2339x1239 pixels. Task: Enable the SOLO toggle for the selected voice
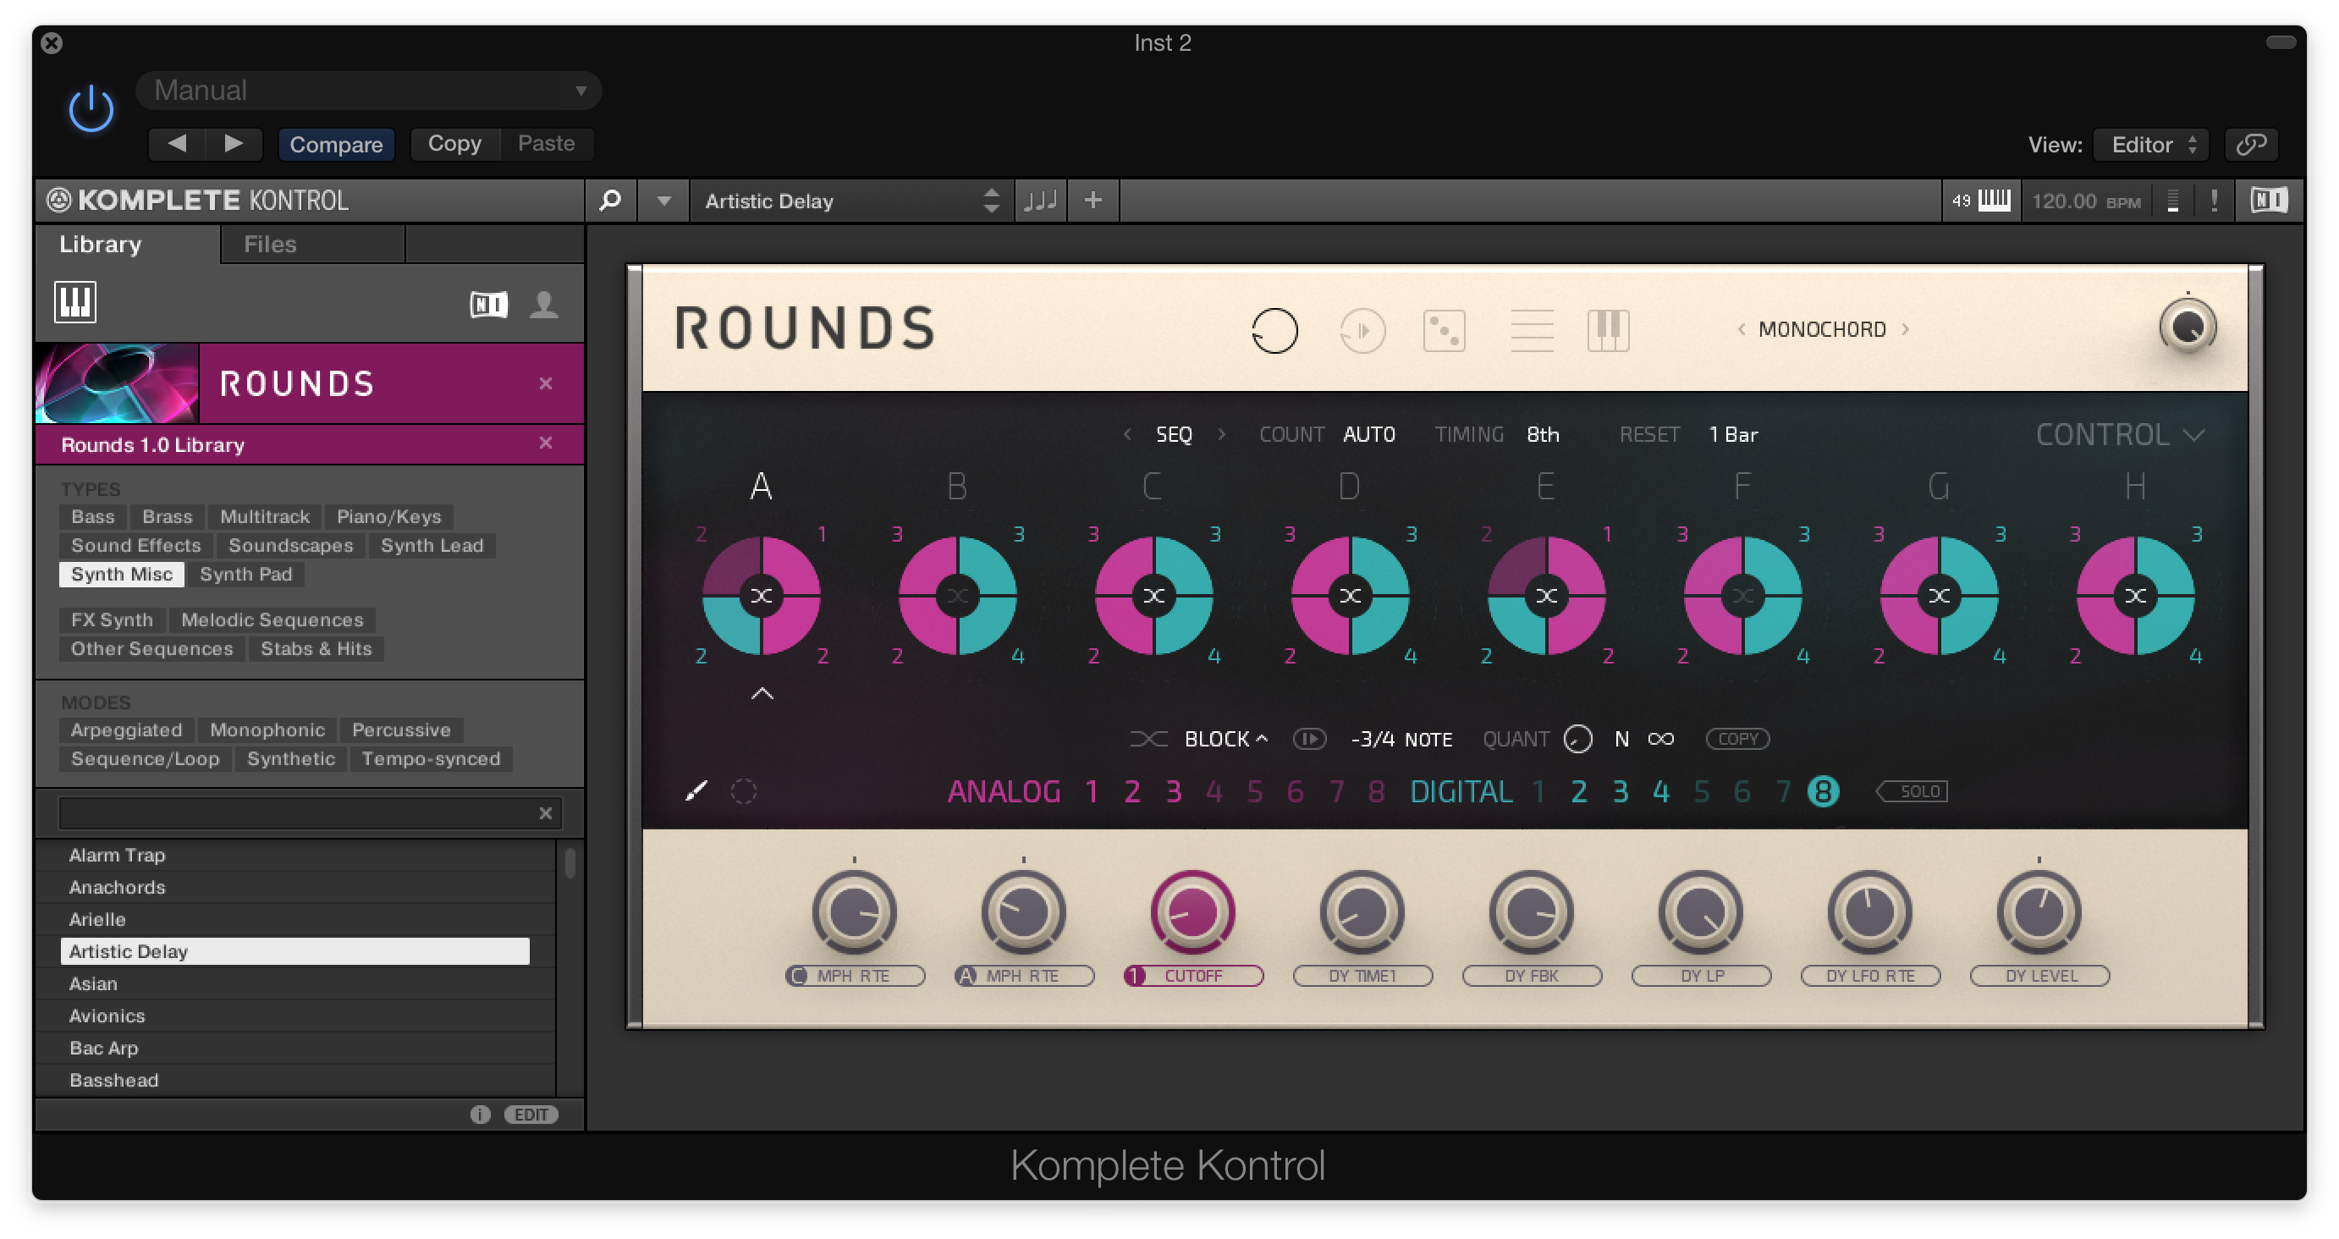pos(1912,791)
